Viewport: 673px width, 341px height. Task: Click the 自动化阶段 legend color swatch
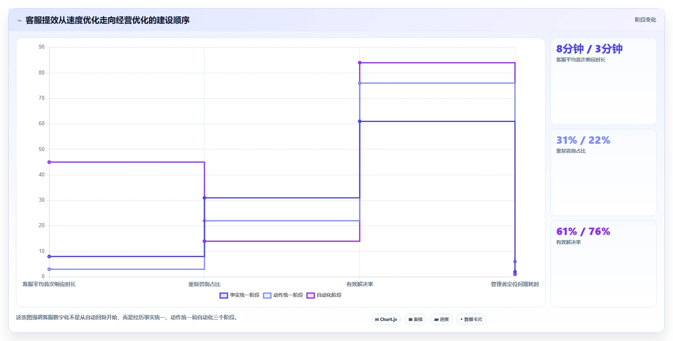pos(311,296)
